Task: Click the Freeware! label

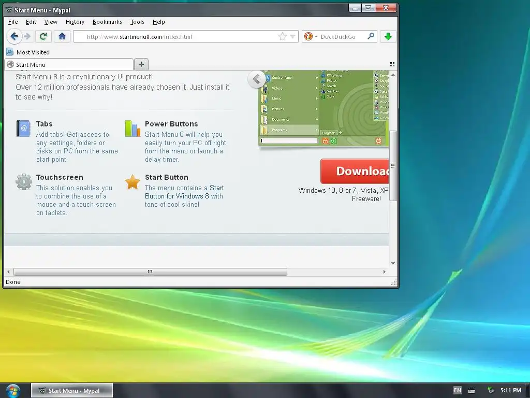Action: pyautogui.click(x=366, y=198)
